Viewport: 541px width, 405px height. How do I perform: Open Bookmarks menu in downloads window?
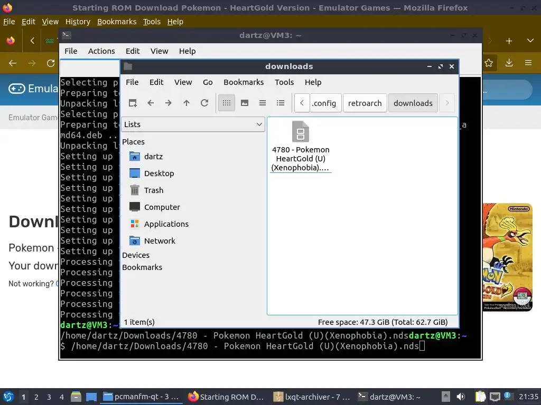pos(244,82)
